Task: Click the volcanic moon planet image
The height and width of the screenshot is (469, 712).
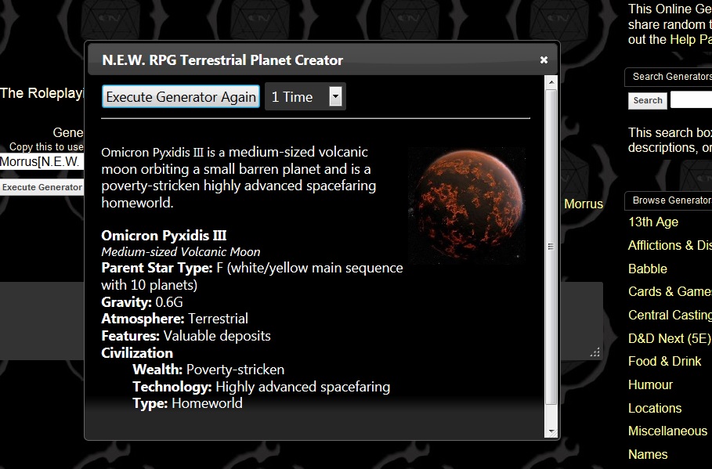Action: click(x=468, y=205)
